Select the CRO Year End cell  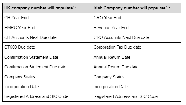(136, 18)
